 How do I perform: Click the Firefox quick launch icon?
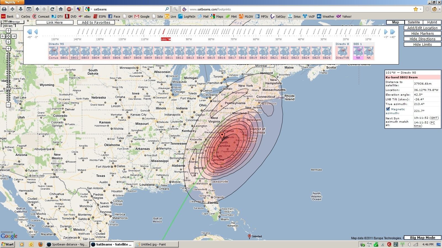[x=40, y=244]
